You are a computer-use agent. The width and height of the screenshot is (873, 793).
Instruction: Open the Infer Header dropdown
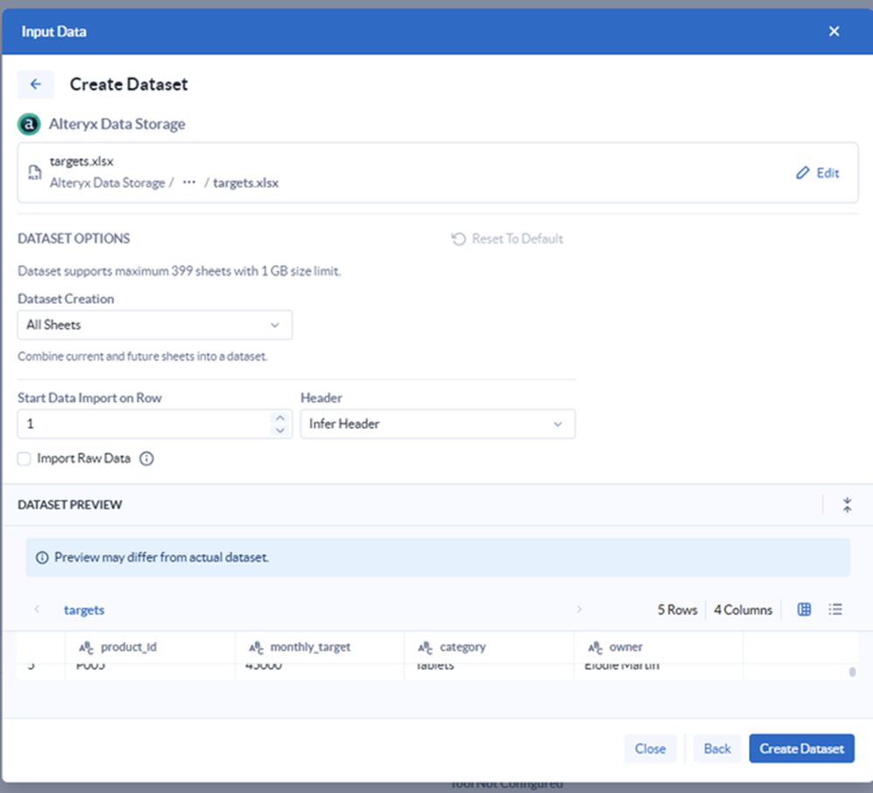point(438,424)
